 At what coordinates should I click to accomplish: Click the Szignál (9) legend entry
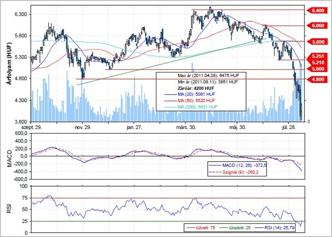click(237, 172)
